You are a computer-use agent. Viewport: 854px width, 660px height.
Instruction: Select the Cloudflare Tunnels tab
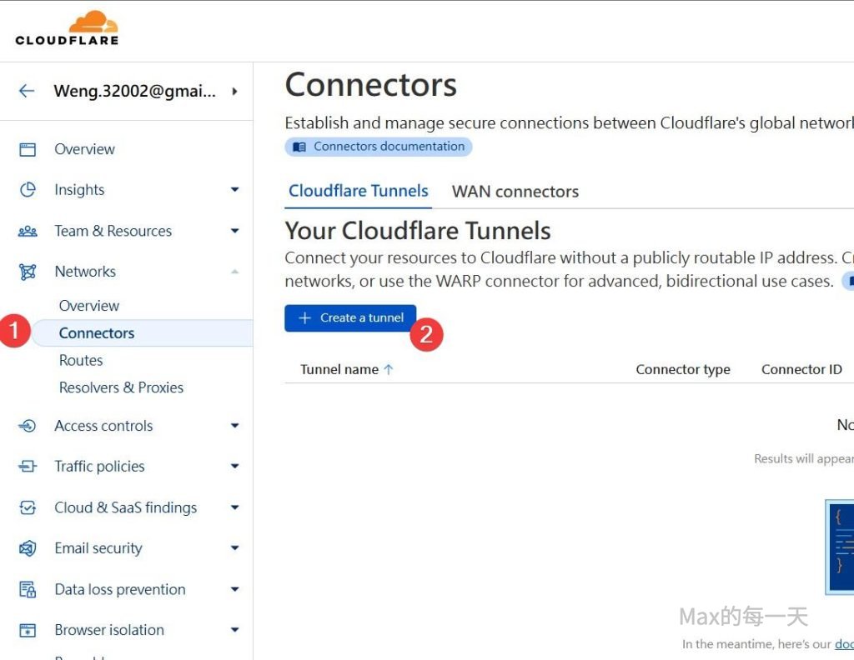[x=359, y=191]
